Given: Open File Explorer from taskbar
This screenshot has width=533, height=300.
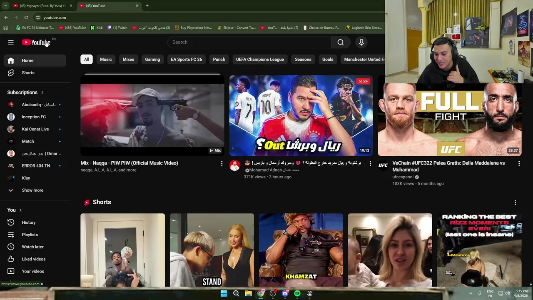Looking at the screenshot, I should coord(248,293).
